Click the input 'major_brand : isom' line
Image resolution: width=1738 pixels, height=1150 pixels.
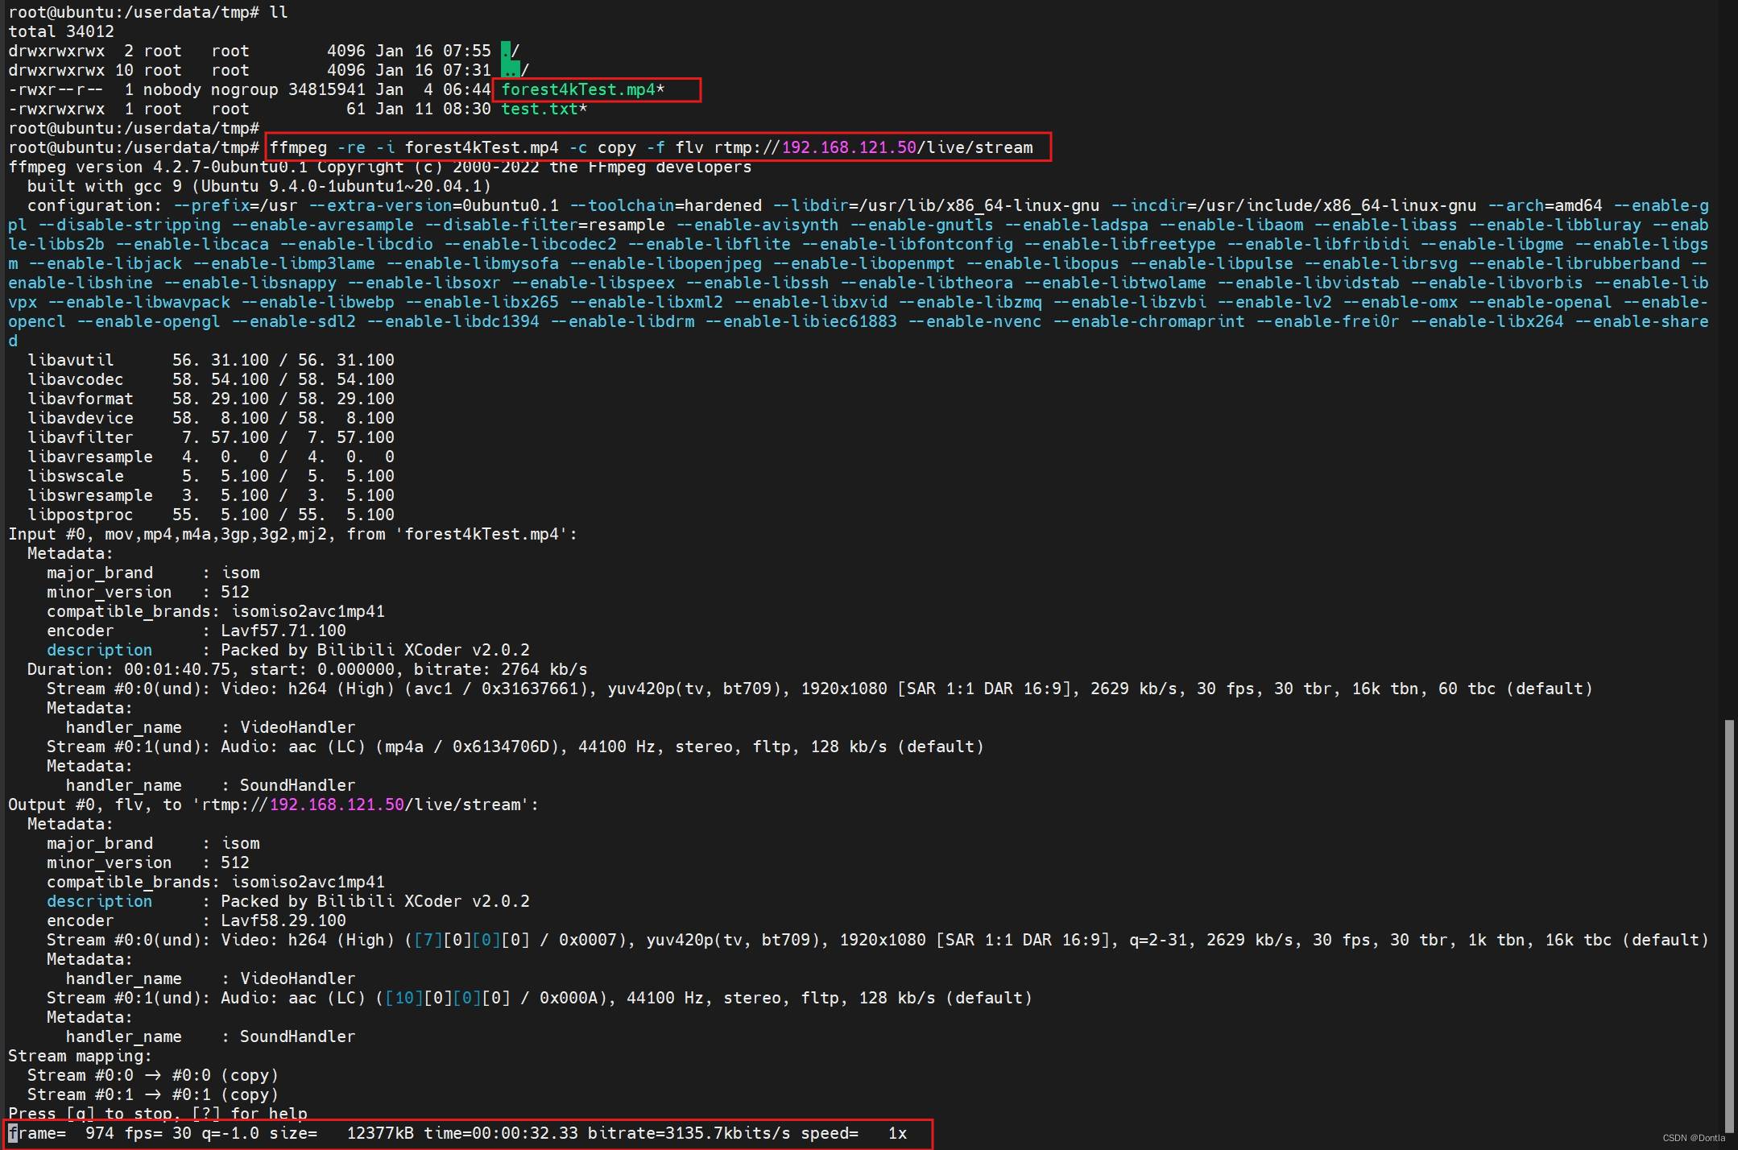(153, 573)
